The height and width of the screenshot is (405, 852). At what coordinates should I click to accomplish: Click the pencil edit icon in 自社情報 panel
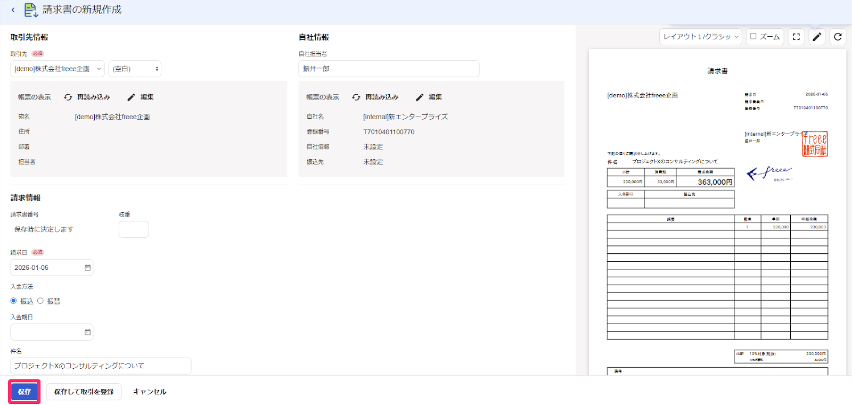tap(420, 97)
